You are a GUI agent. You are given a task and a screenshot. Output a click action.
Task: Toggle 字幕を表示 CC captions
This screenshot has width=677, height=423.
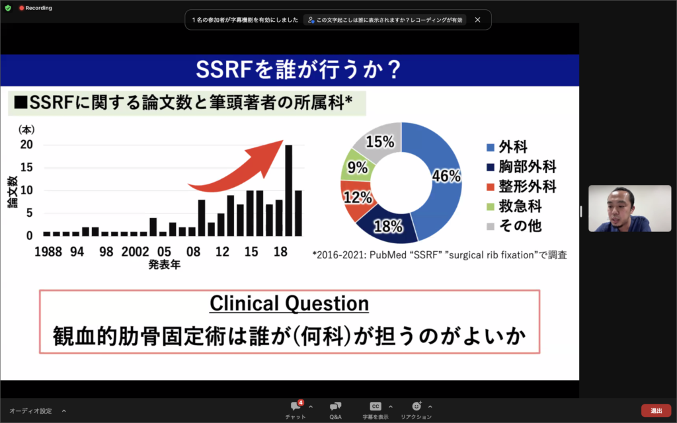click(375, 410)
